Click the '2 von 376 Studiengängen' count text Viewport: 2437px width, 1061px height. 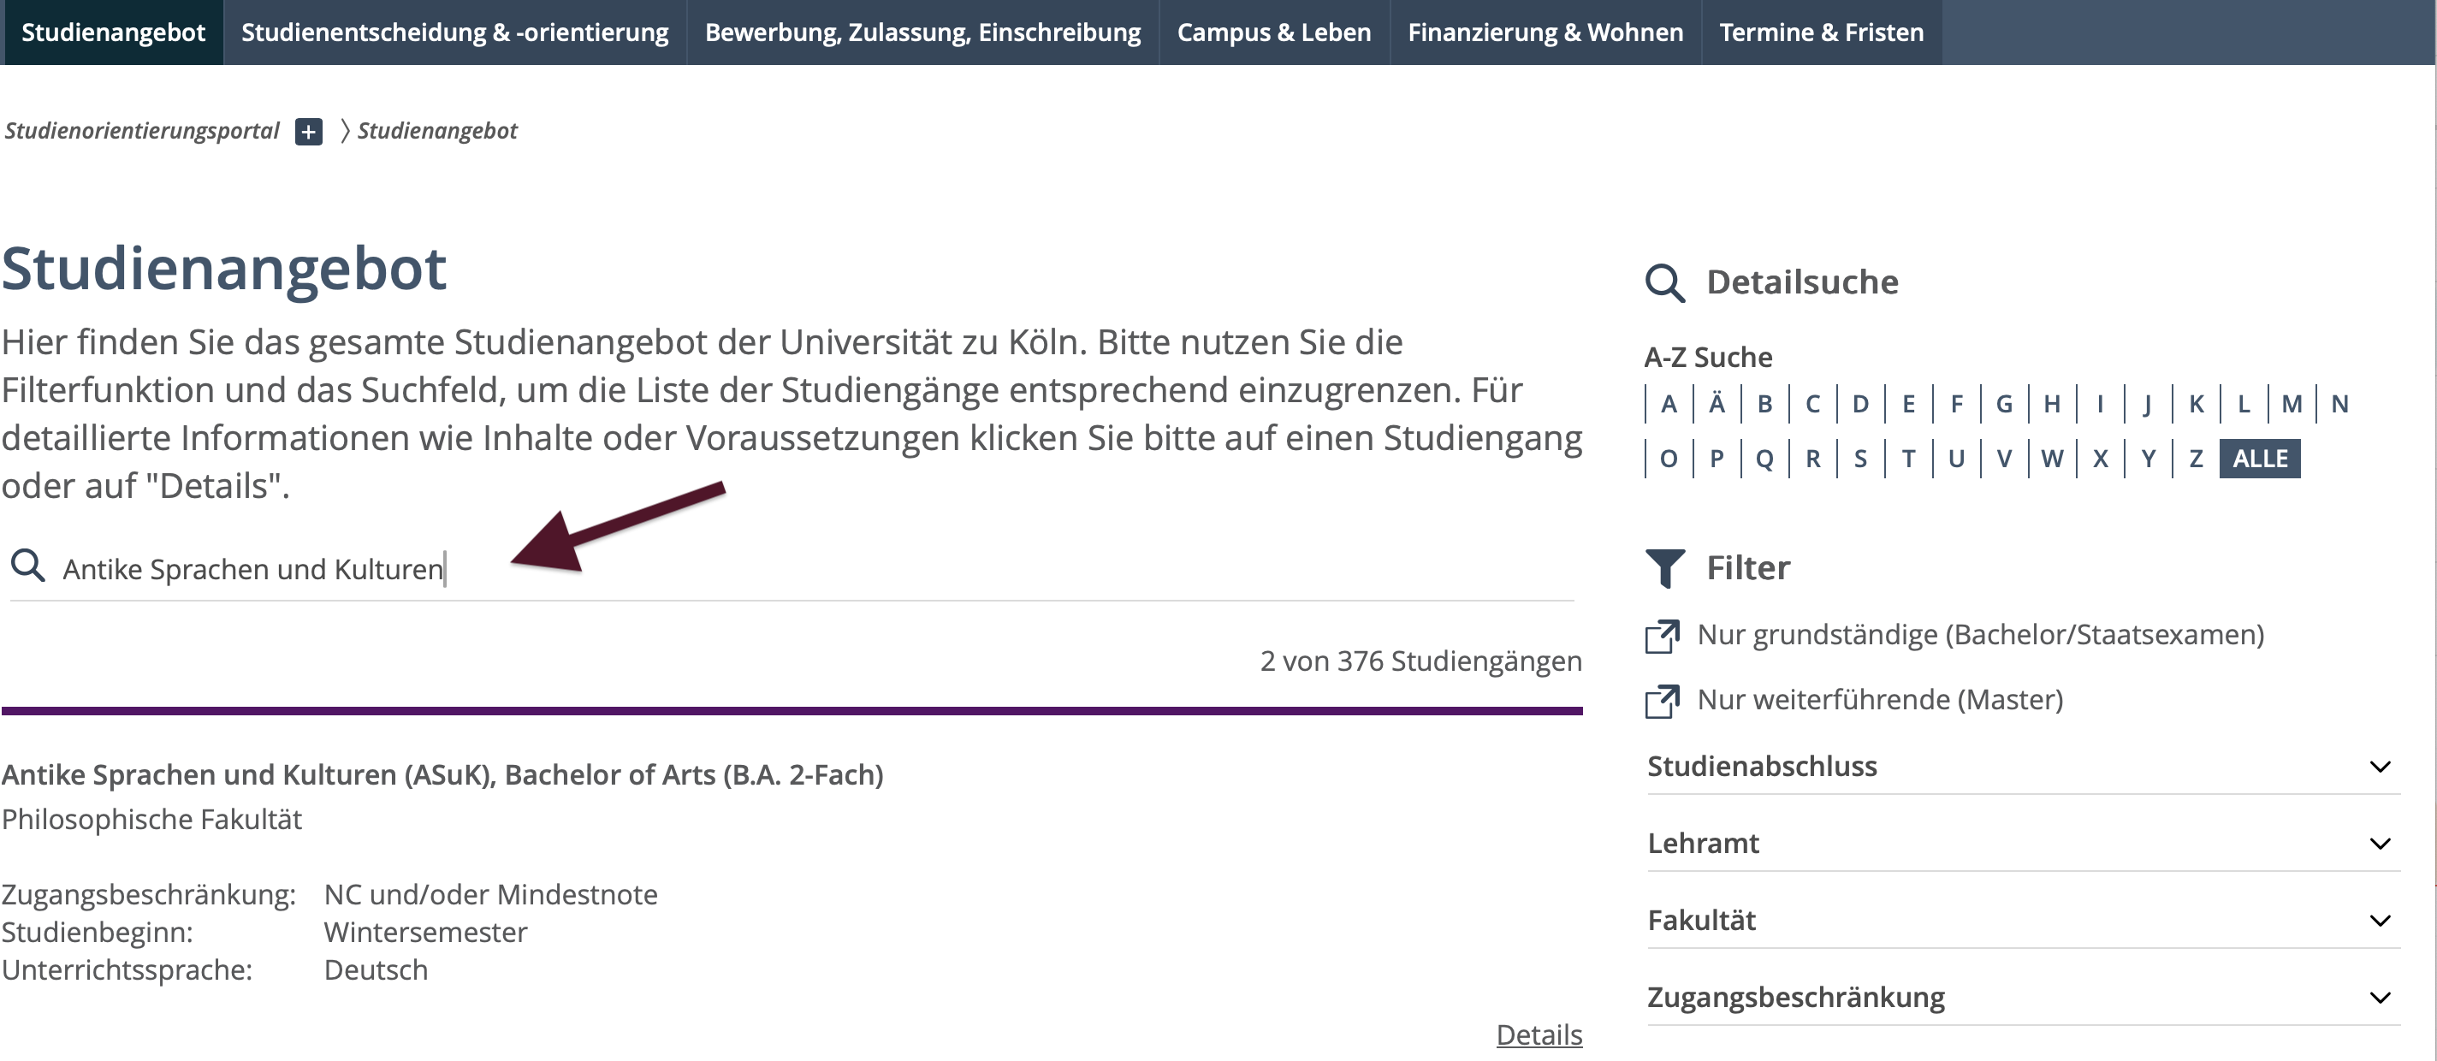click(x=1420, y=661)
